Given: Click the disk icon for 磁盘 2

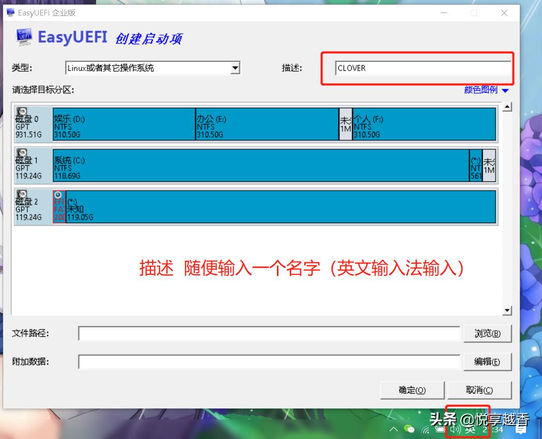Looking at the screenshot, I should coord(21,195).
